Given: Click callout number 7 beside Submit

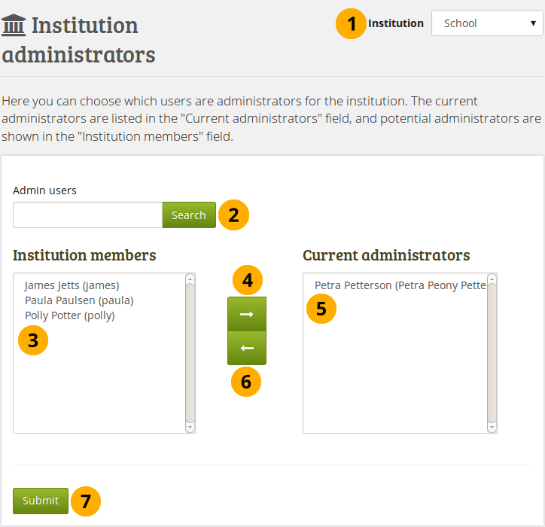Looking at the screenshot, I should [x=86, y=501].
